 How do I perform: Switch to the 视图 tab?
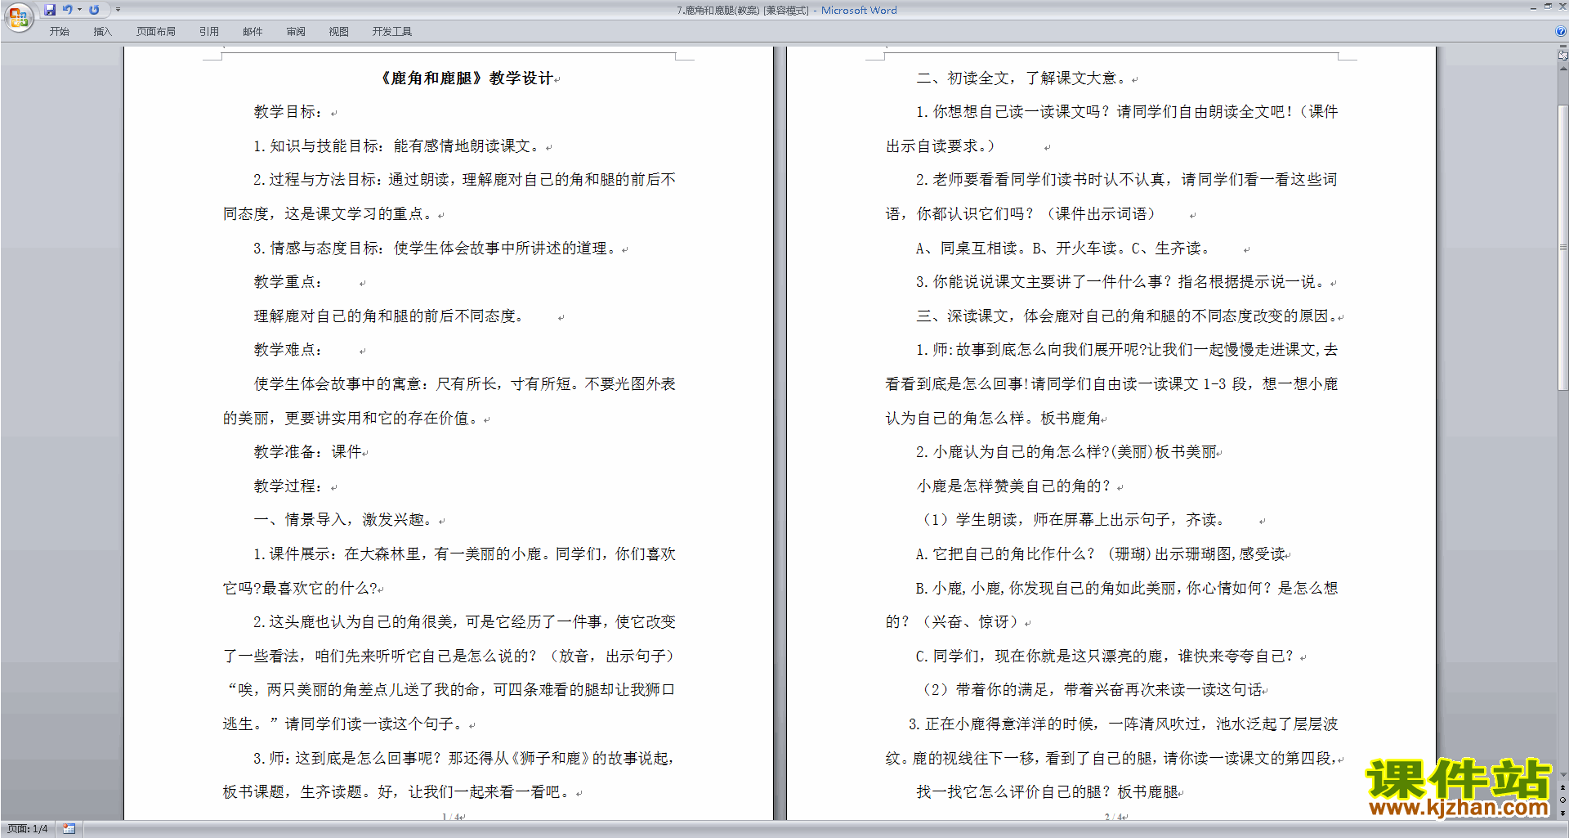pyautogui.click(x=339, y=32)
